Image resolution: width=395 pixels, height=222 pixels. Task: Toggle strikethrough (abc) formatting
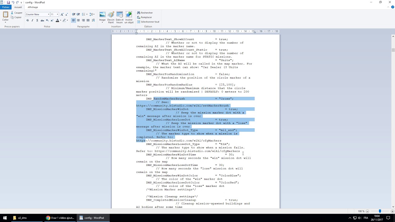42,20
